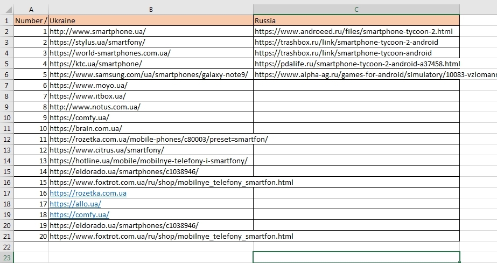Select the alpha-ag.ru games-for-android URL cell
This screenshot has height=263, width=497.
pyautogui.click(x=356, y=74)
